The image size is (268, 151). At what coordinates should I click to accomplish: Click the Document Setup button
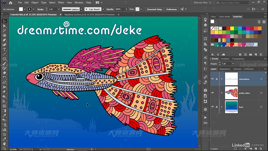(x=154, y=9)
